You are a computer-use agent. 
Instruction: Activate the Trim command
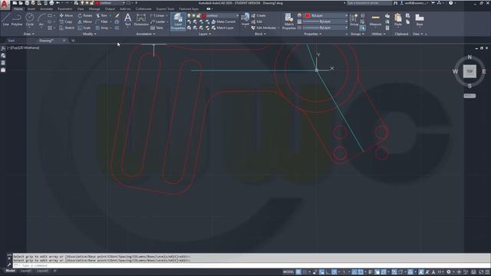pos(102,15)
